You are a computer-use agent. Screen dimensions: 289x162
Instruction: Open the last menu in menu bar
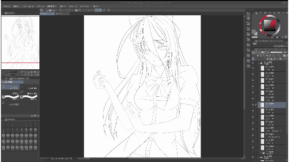tap(95, 6)
